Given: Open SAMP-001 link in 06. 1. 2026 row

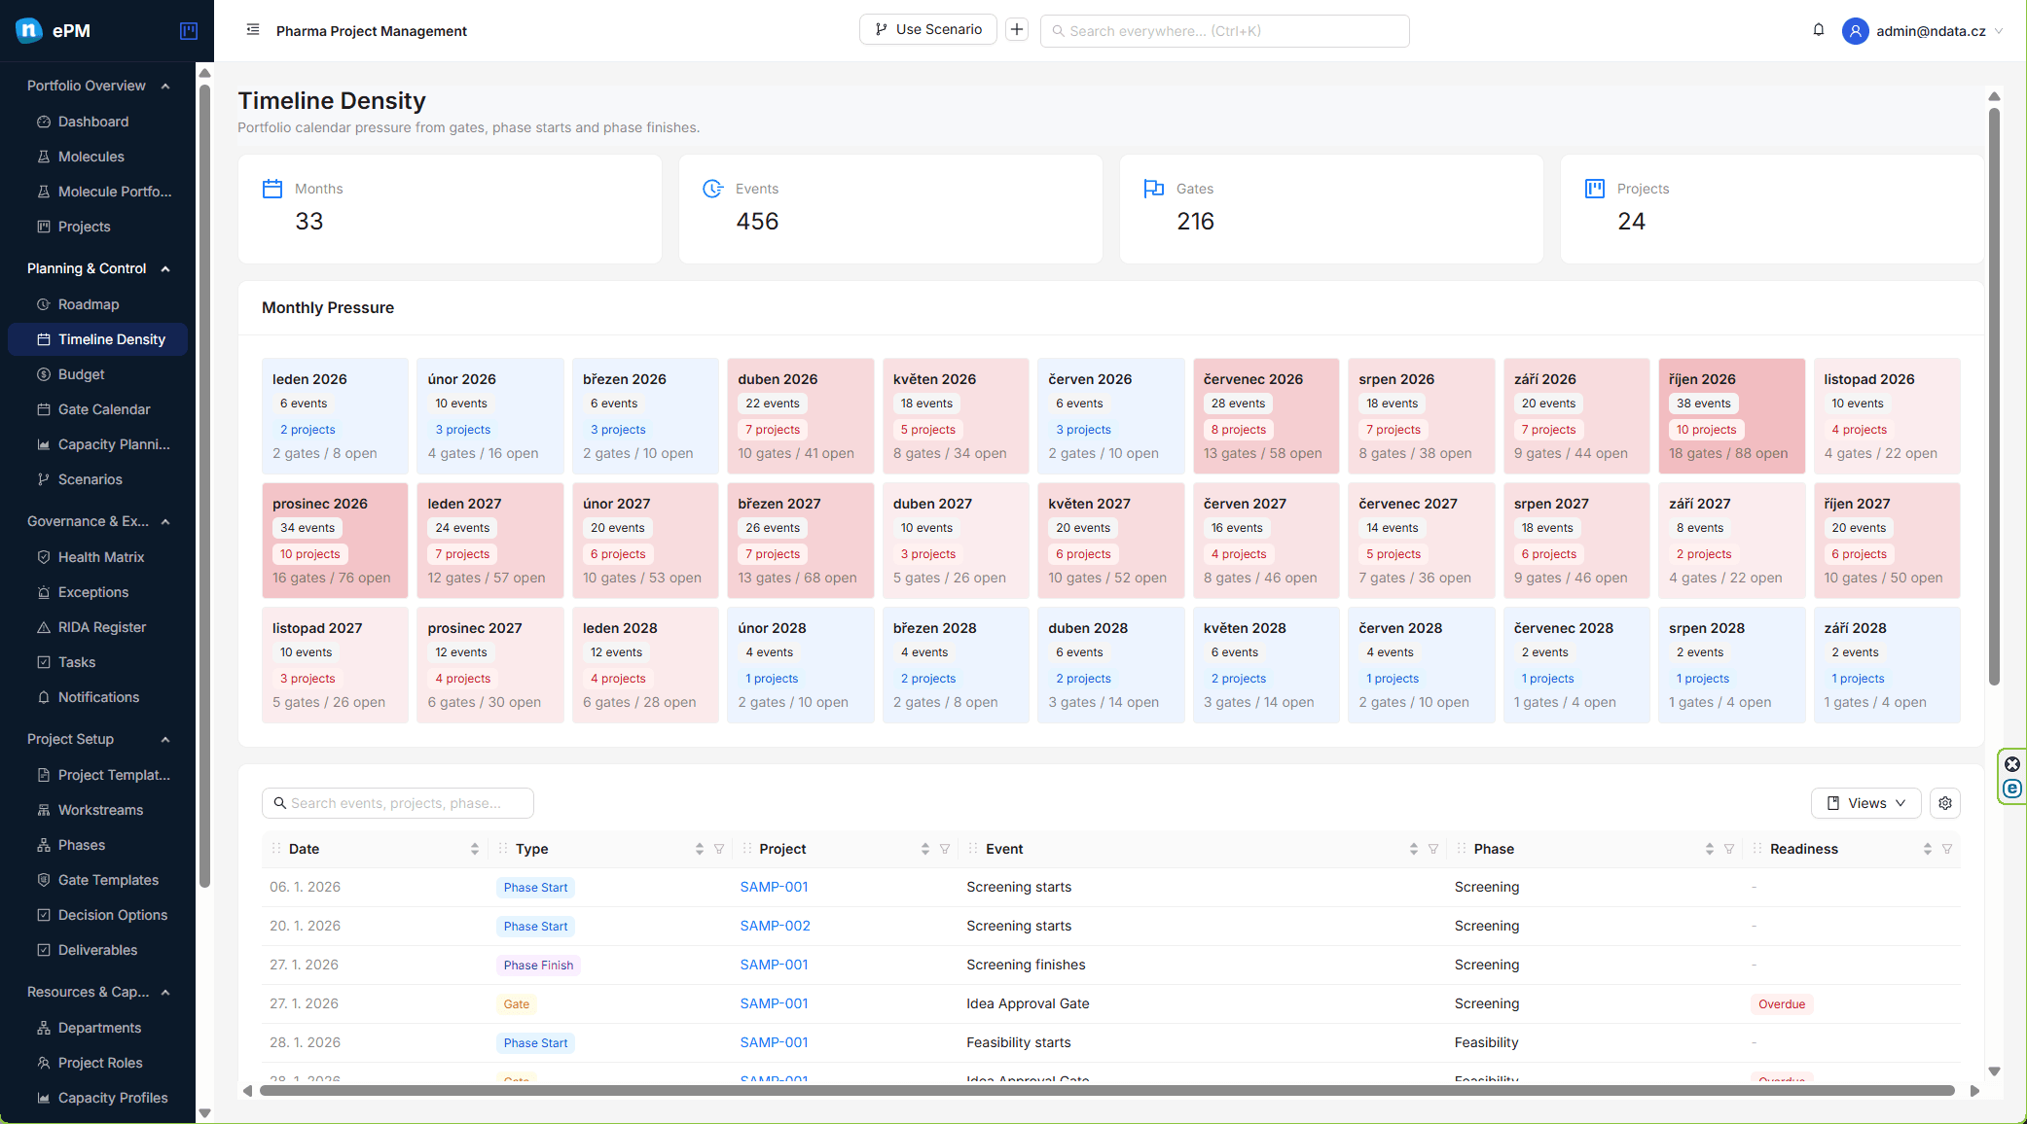Looking at the screenshot, I should (x=774, y=887).
